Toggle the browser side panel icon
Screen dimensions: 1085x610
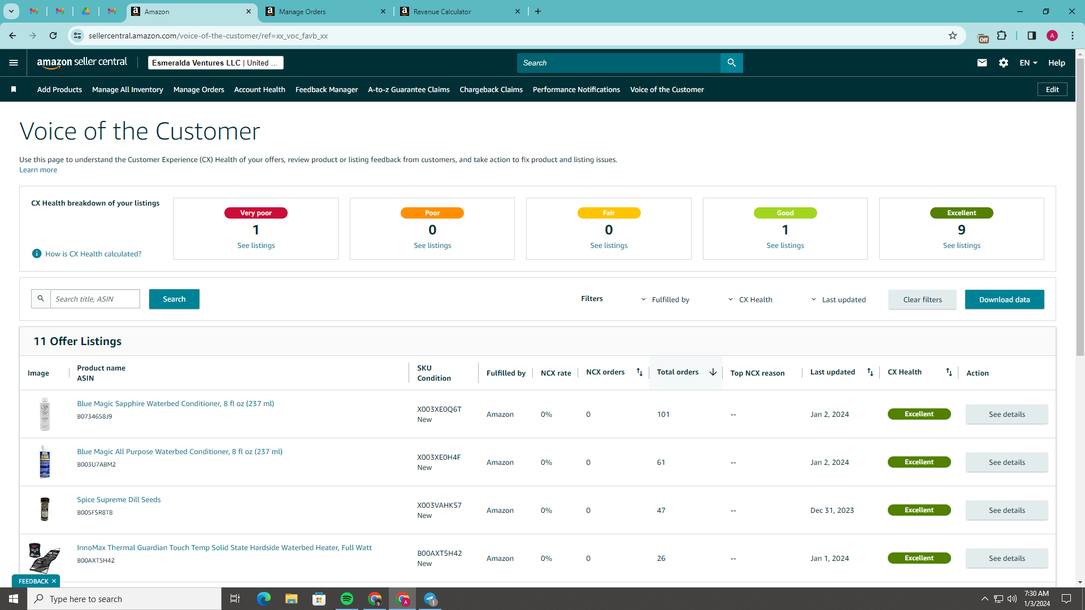point(1032,36)
